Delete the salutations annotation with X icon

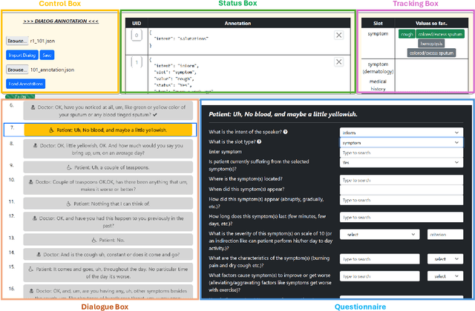tap(339, 35)
